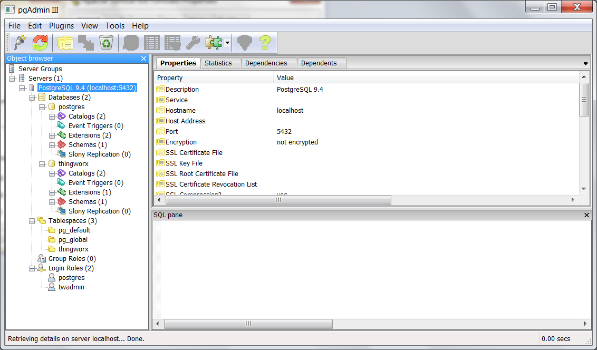The width and height of the screenshot is (597, 350).
Task: Select the pg_global tablespace
Action: tap(73, 240)
